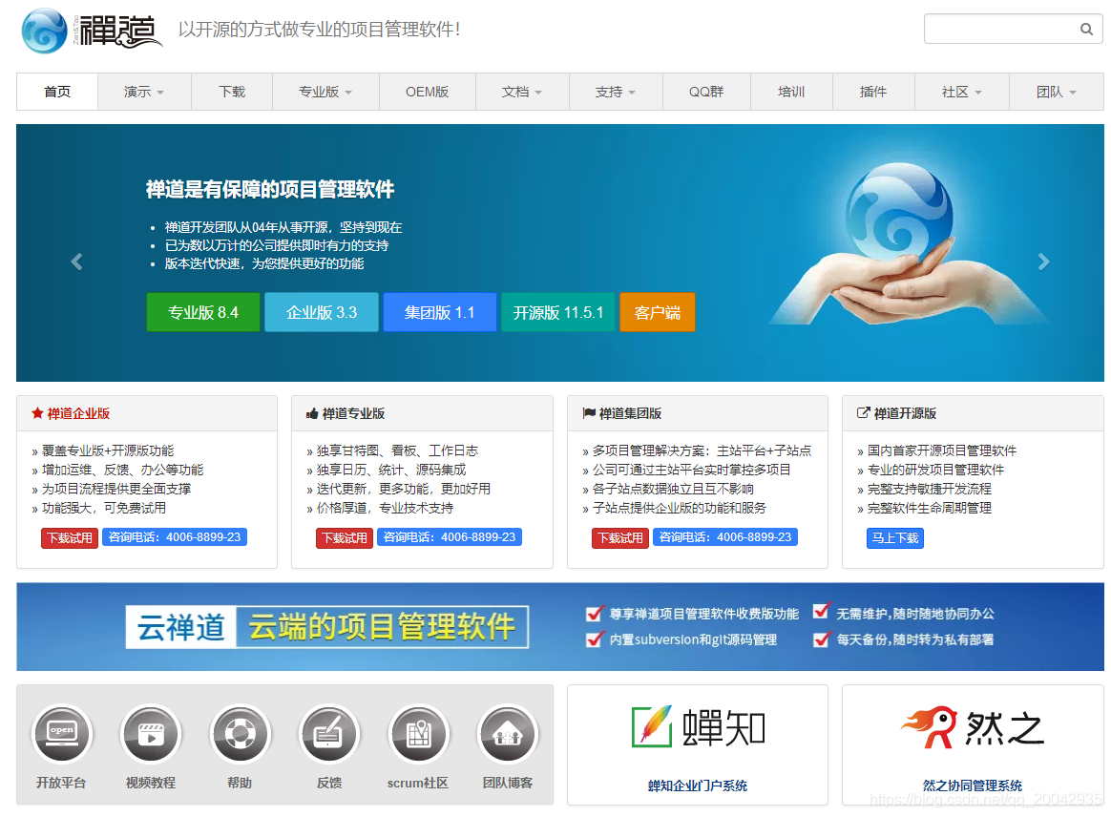This screenshot has width=1111, height=817.
Task: Click the next slide arrow on banner
Action: [1043, 262]
